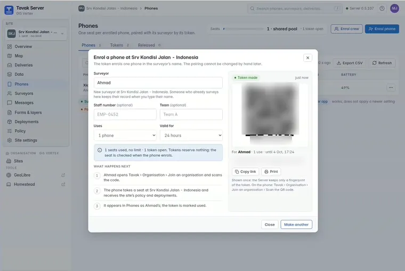Open Deployments in the sidebar

[36, 122]
